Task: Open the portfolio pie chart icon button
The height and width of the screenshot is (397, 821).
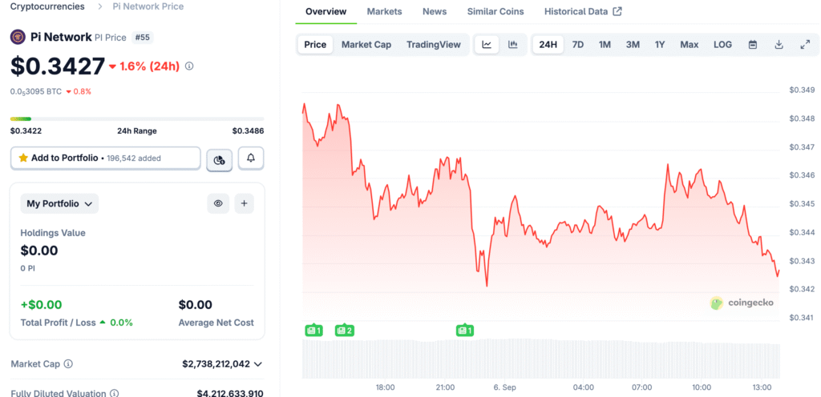Action: tap(220, 159)
